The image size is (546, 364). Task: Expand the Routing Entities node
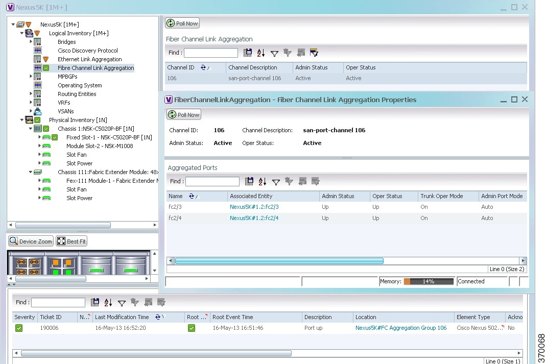(x=31, y=94)
